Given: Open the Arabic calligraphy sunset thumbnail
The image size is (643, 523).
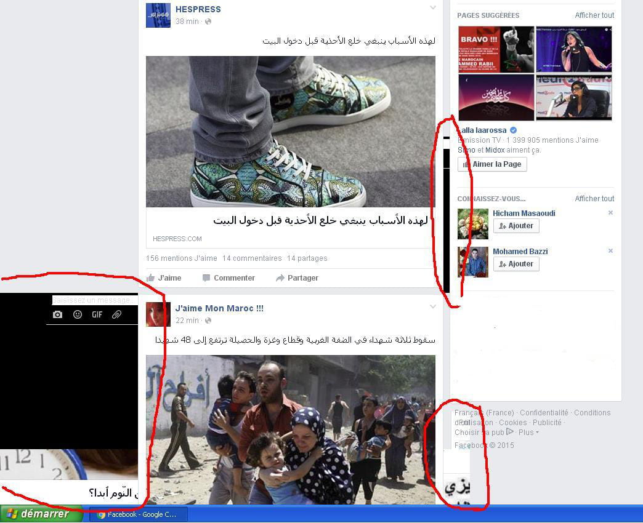Looking at the screenshot, I should [x=496, y=97].
